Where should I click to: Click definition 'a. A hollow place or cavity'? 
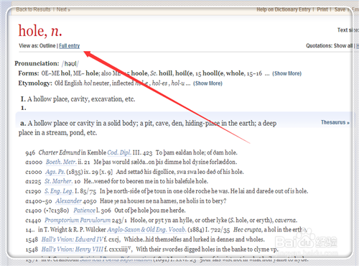point(148,128)
